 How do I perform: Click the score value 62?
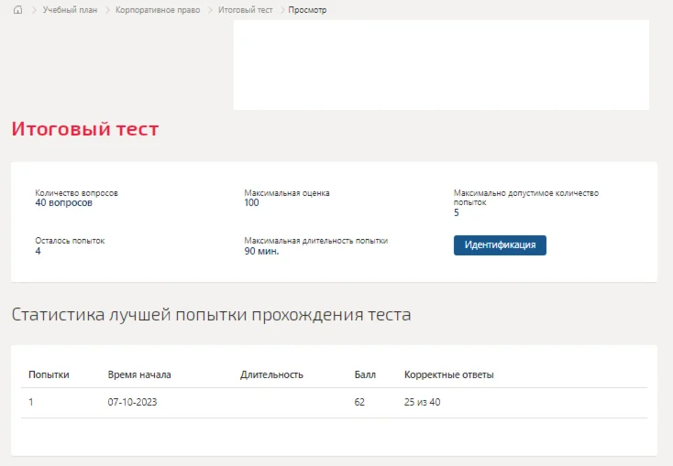[x=360, y=402]
